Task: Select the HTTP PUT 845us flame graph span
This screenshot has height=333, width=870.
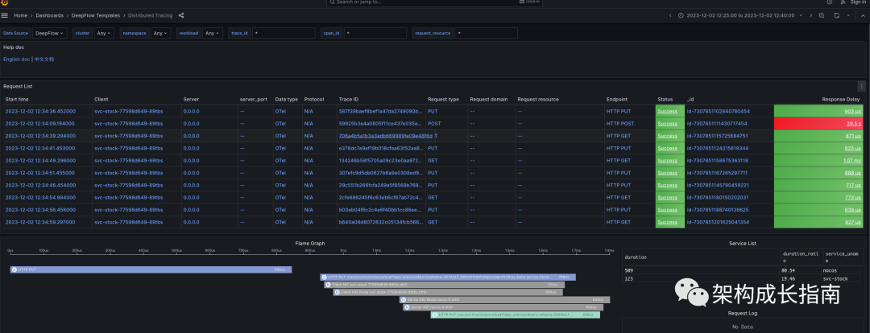Action: coord(151,269)
